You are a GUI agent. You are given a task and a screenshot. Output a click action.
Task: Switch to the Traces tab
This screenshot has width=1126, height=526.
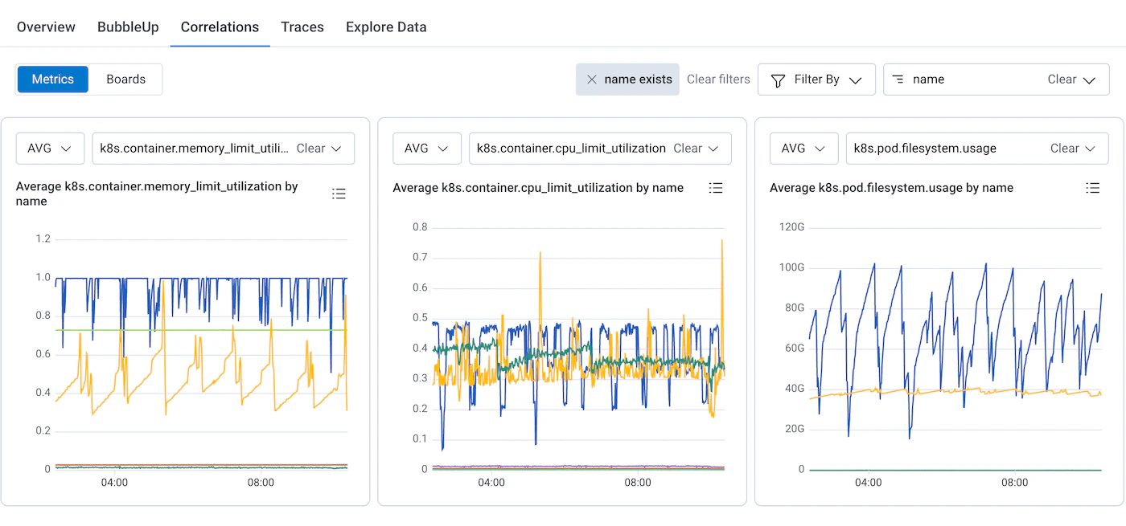point(302,27)
